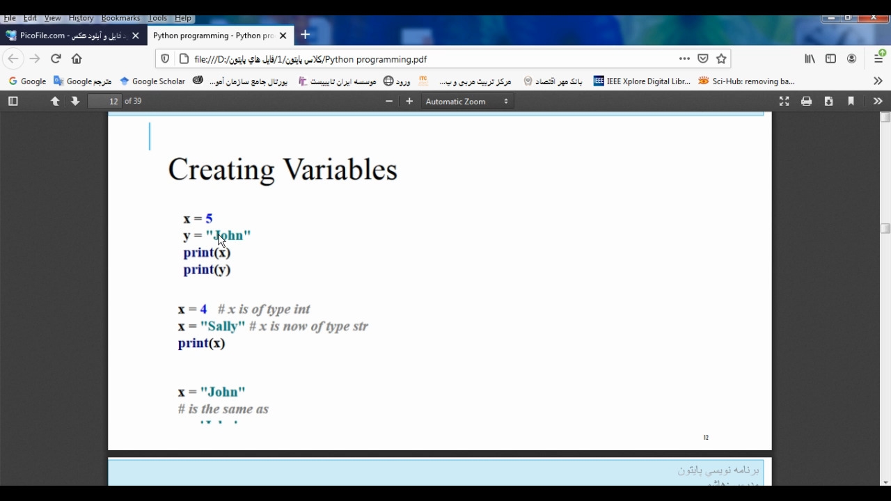Toggle Firefox sidebars view
The height and width of the screenshot is (501, 891).
pyautogui.click(x=830, y=59)
